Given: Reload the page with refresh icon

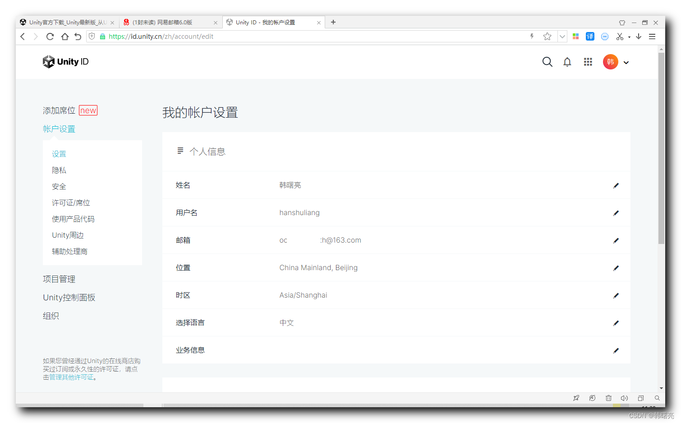Looking at the screenshot, I should point(50,37).
